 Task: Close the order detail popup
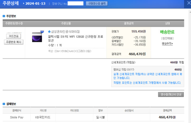tap(189, 3)
